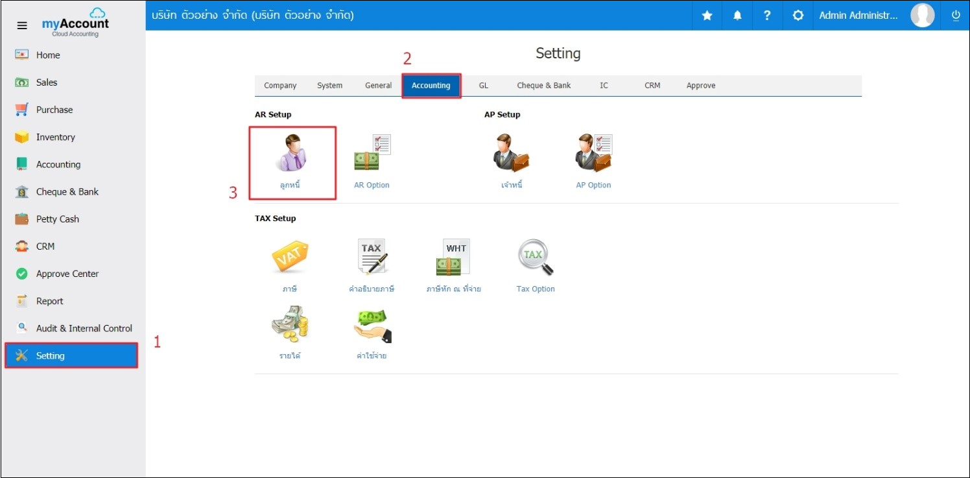Switch to the GL tab

(x=484, y=86)
